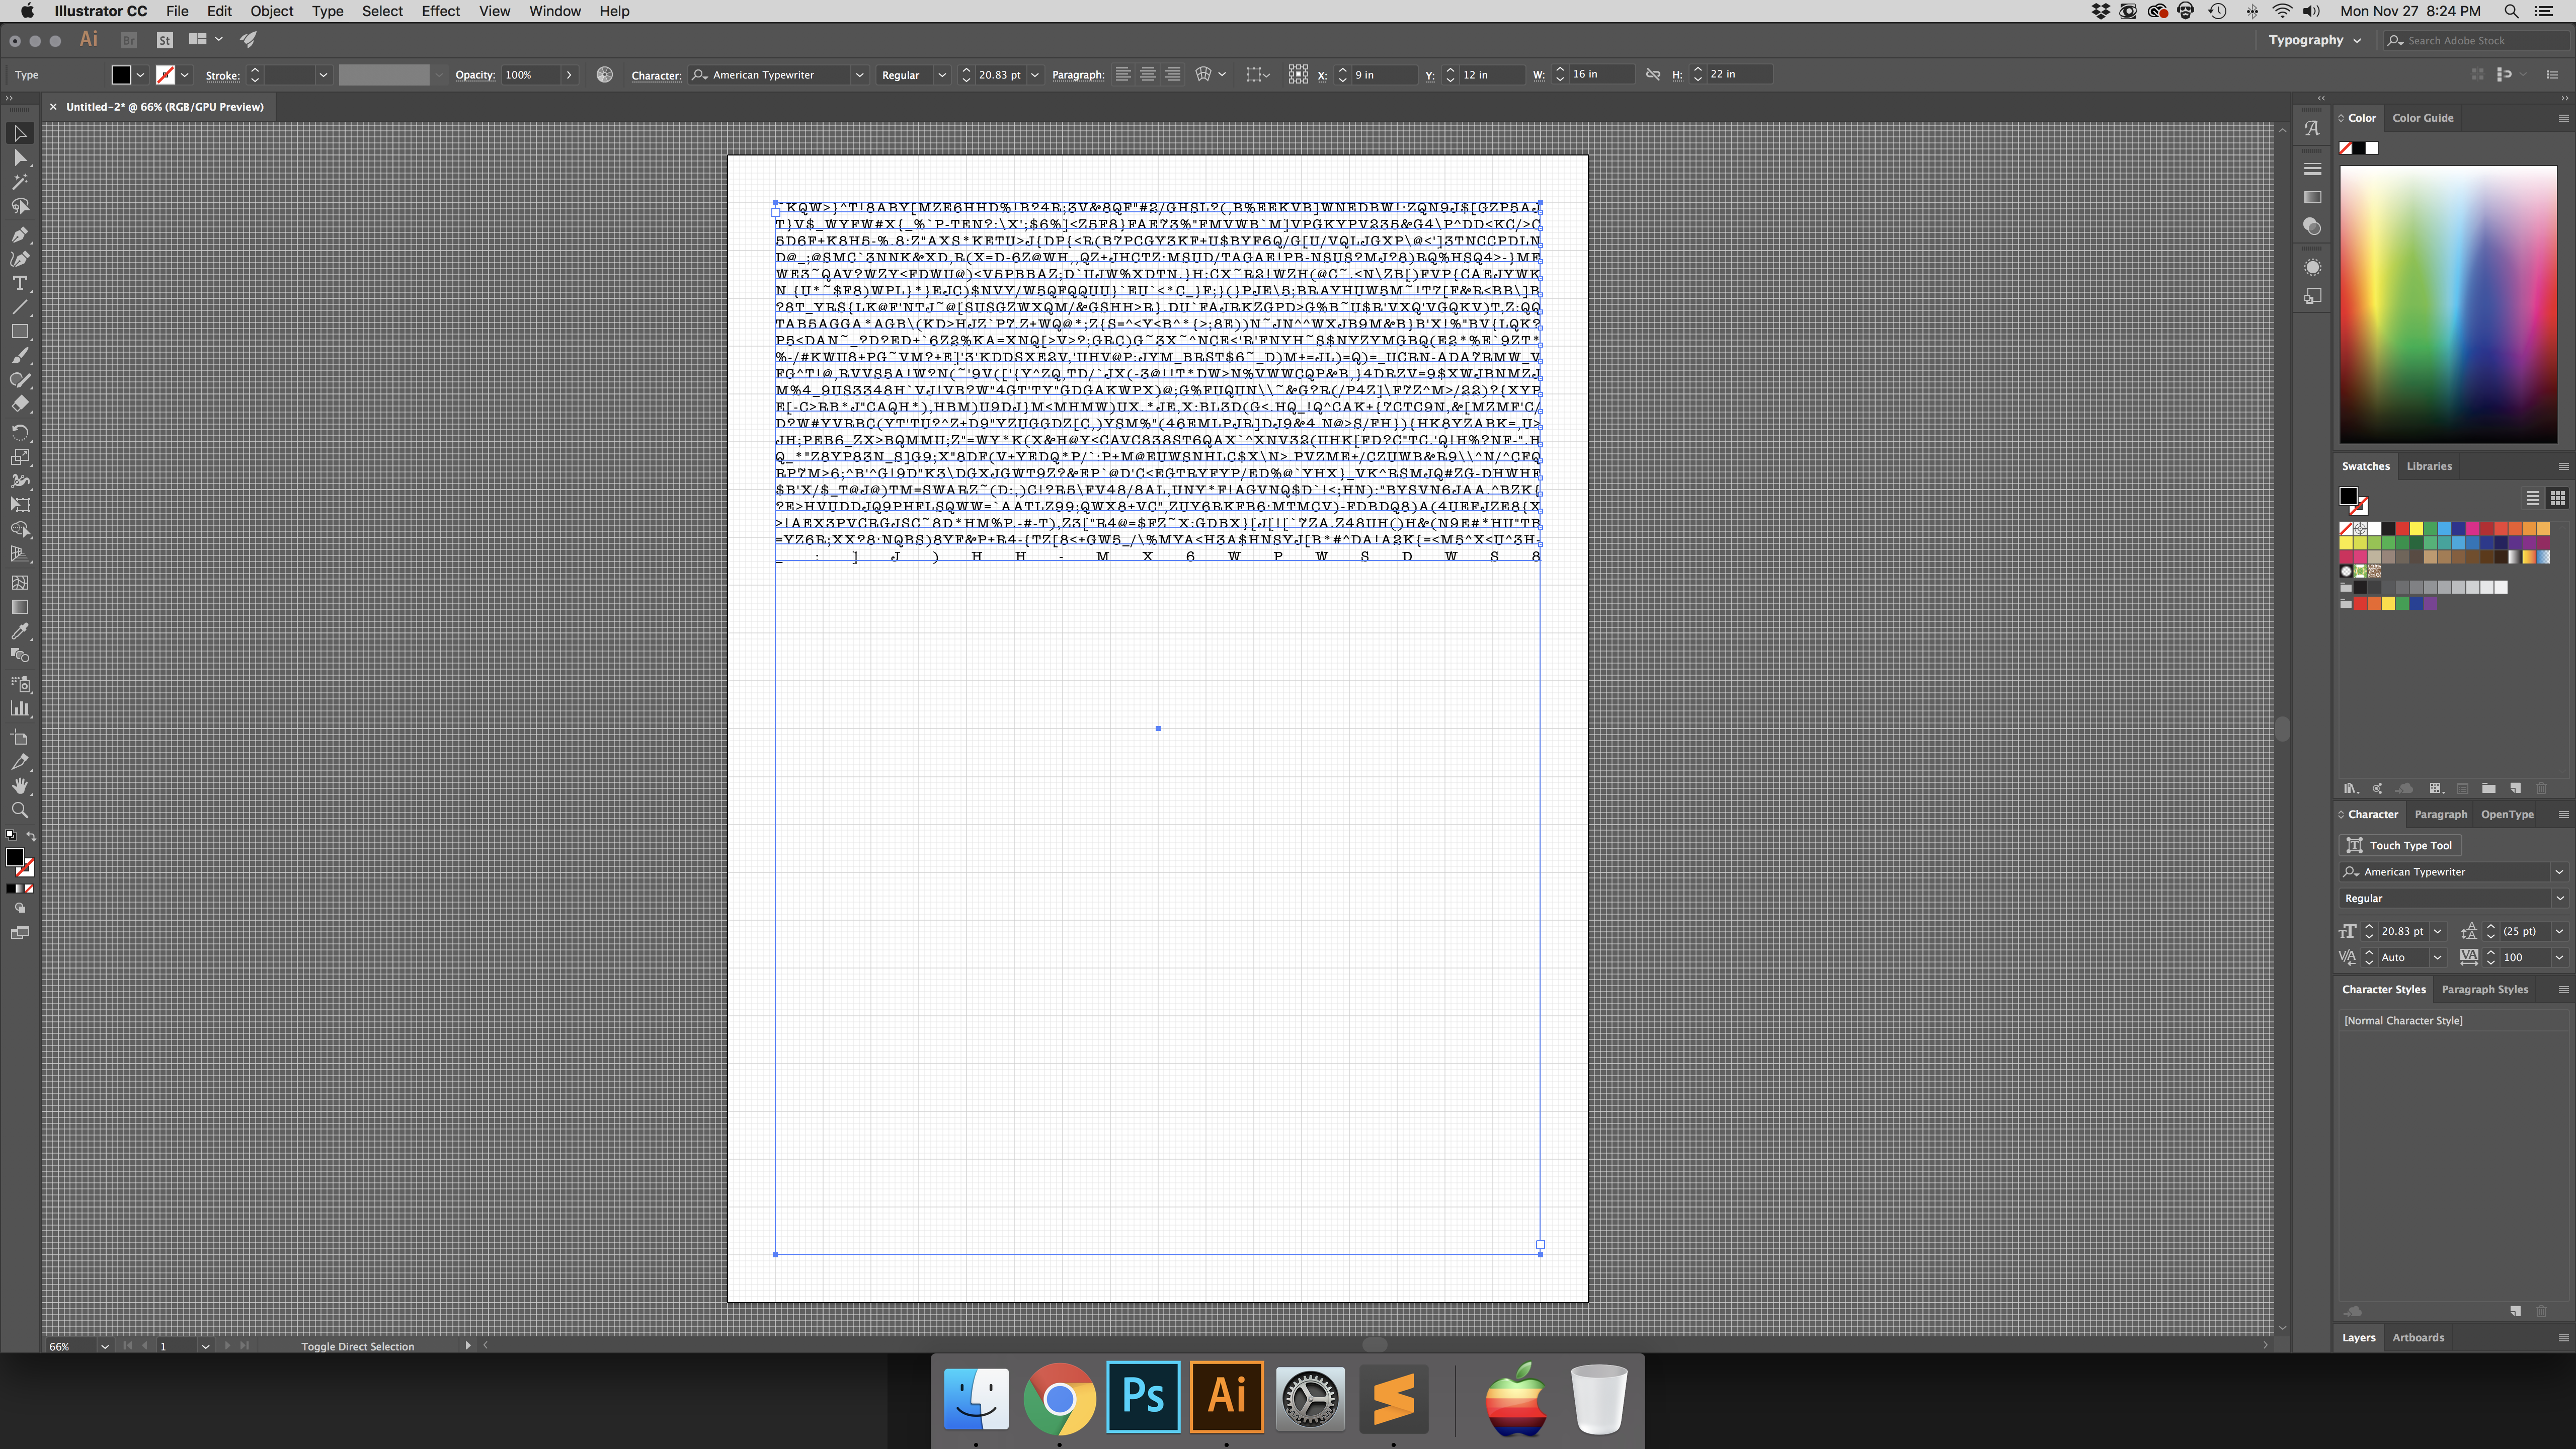The image size is (2576, 1449).
Task: Pick a color from the spectrum
Action: point(2447,305)
